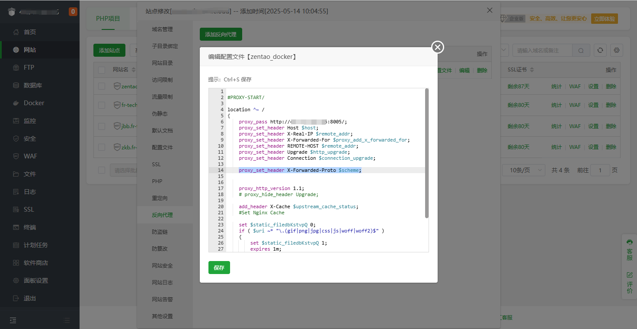Open the 子目录绑定 settings tab
637x329 pixels.
(165, 46)
